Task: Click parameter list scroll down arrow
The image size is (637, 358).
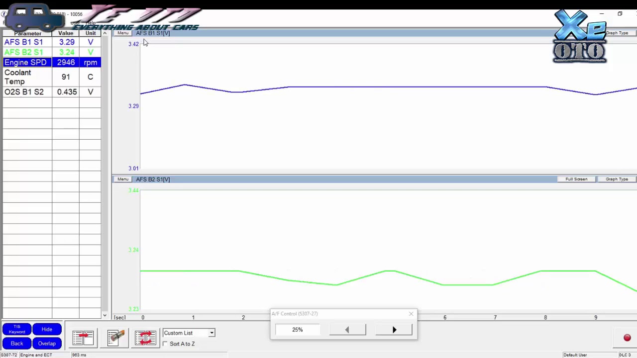Action: coord(105,315)
